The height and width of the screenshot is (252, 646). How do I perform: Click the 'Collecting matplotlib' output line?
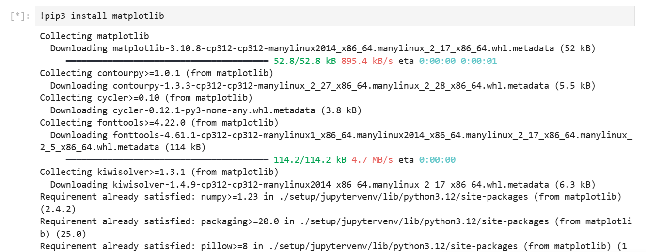[95, 36]
